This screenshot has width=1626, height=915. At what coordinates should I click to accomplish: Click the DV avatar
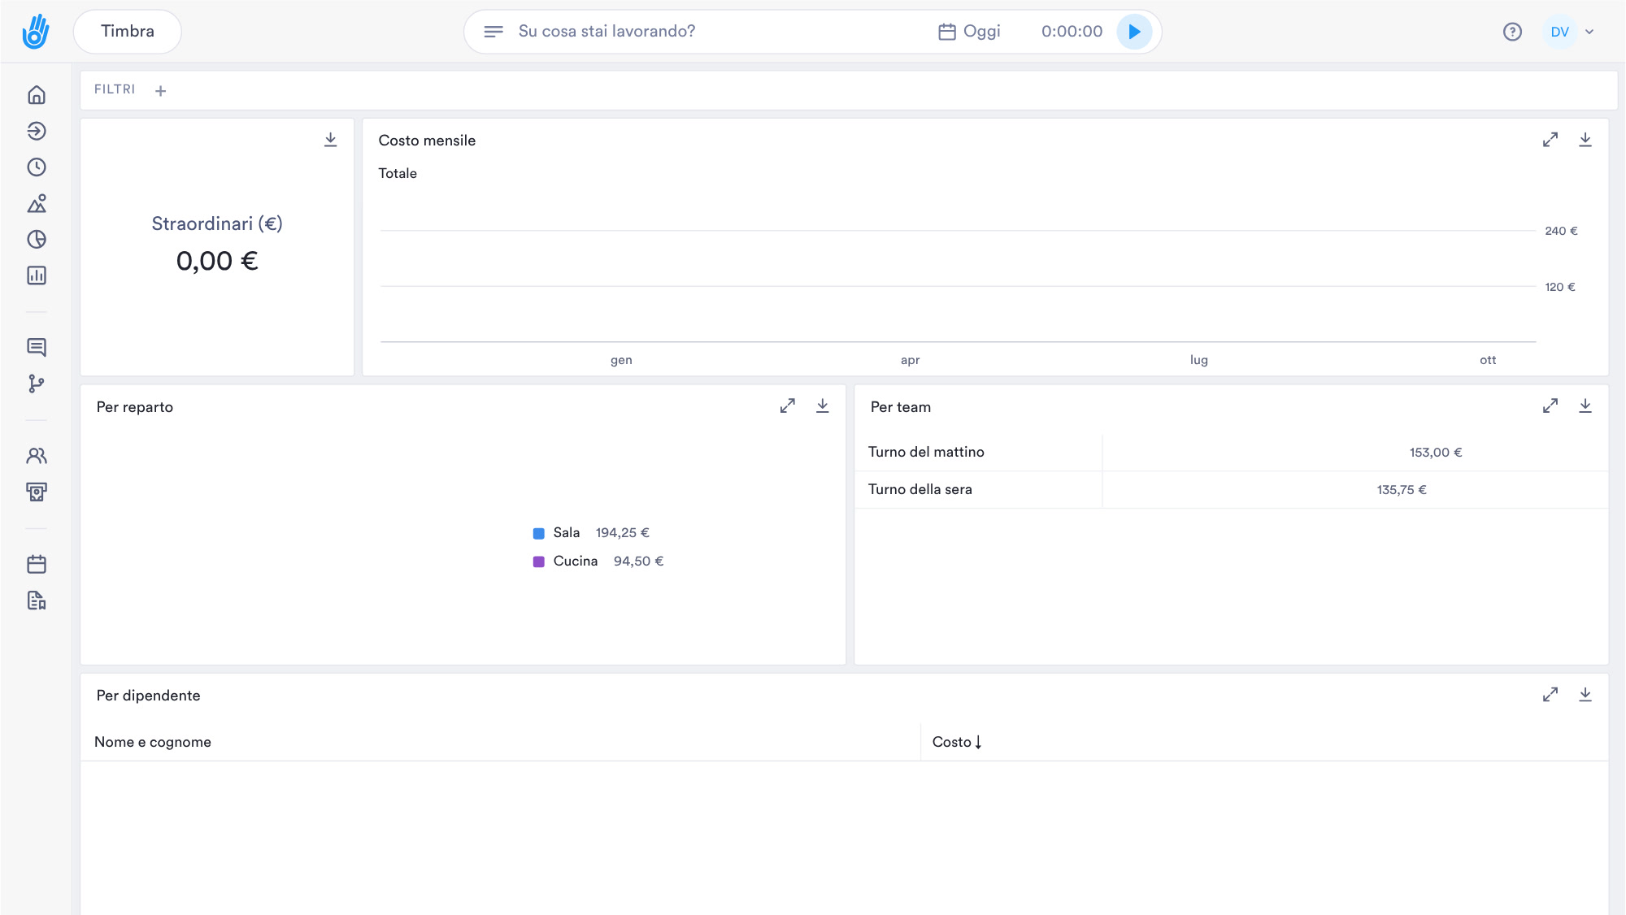[1559, 32]
